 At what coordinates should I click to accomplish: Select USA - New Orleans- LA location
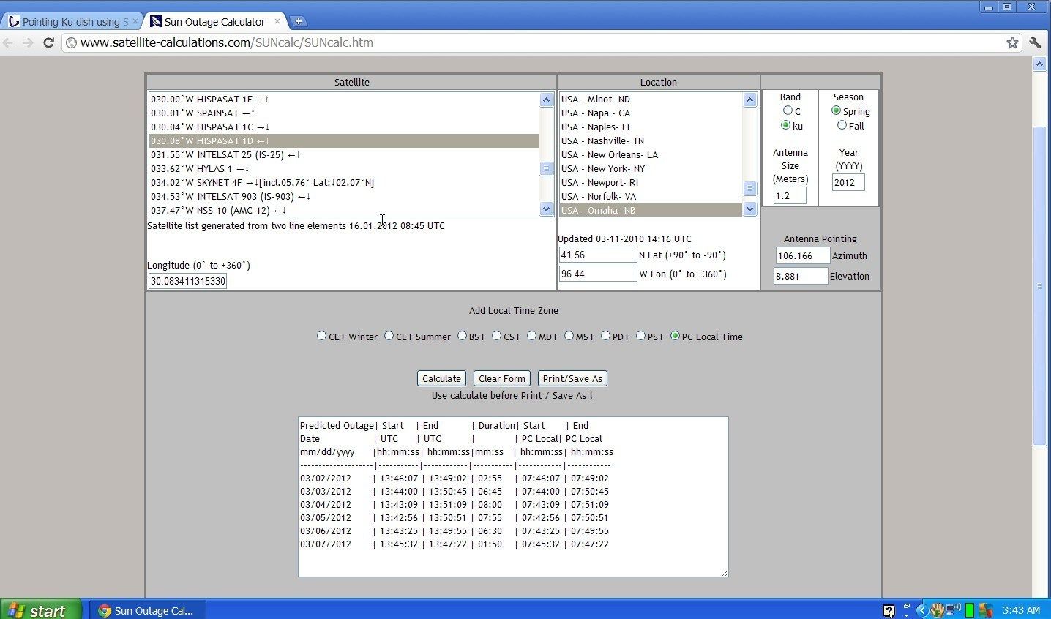click(x=651, y=154)
